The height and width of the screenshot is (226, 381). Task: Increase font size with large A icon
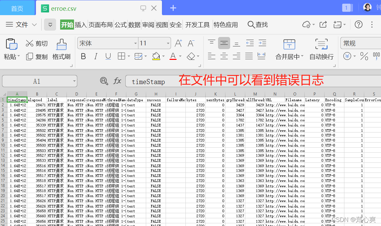click(x=178, y=43)
